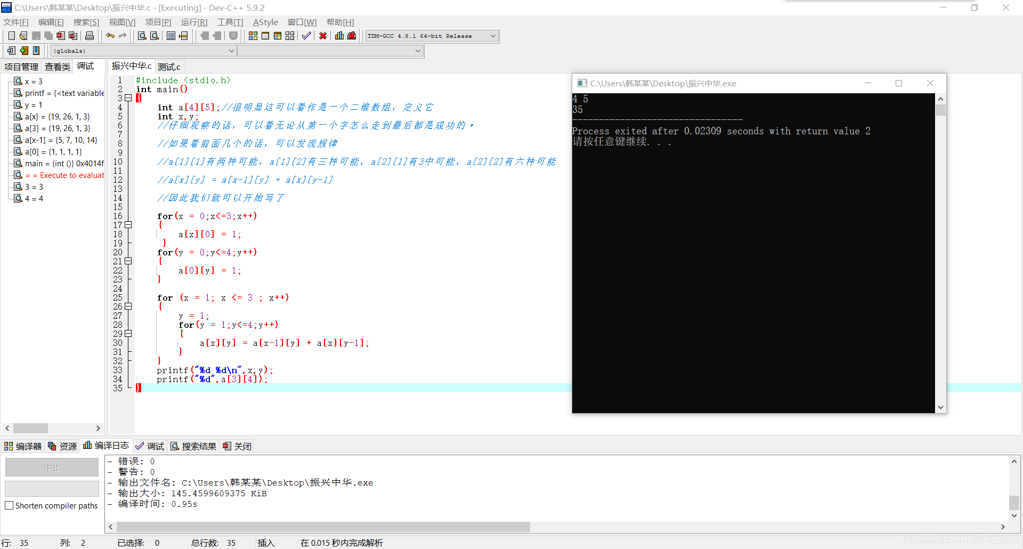Stop execution with the red X icon
The image size is (1023, 549).
pyautogui.click(x=323, y=36)
